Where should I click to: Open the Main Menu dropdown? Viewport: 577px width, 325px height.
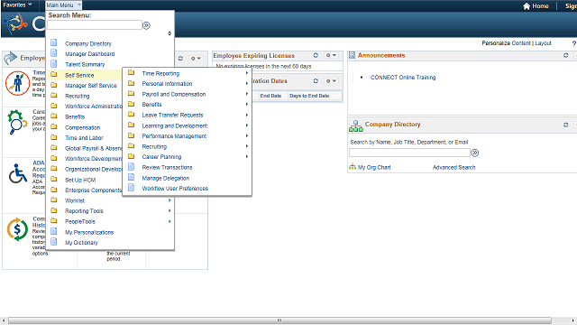point(63,5)
